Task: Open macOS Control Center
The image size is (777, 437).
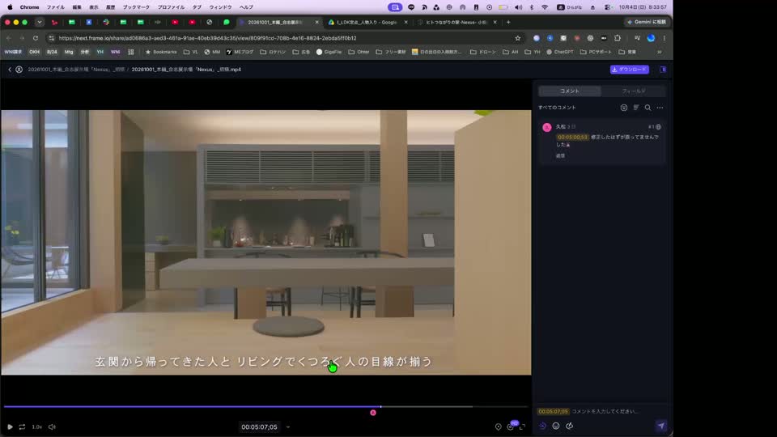Action: [608, 7]
